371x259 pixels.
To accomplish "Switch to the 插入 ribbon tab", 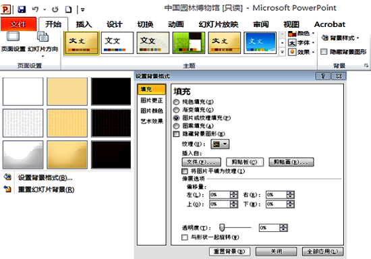I will (x=84, y=24).
